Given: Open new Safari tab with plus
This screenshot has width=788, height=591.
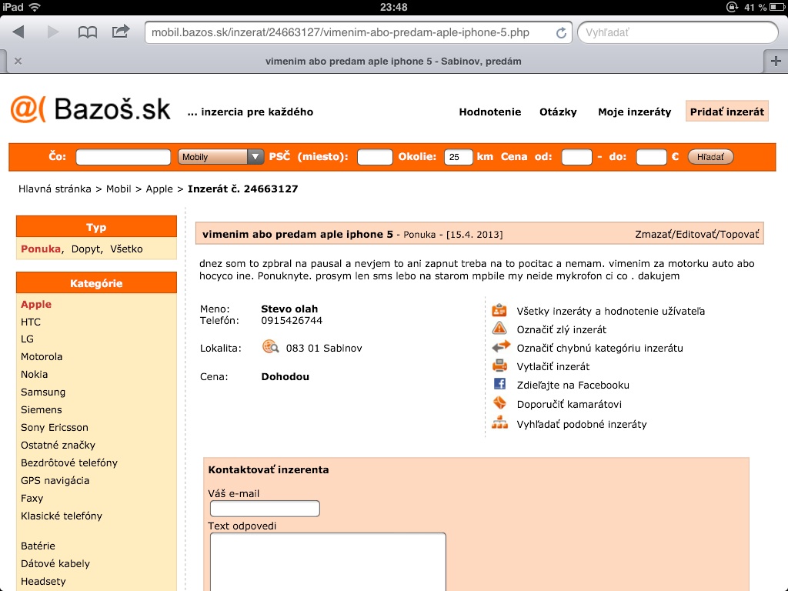Looking at the screenshot, I should coord(775,61).
